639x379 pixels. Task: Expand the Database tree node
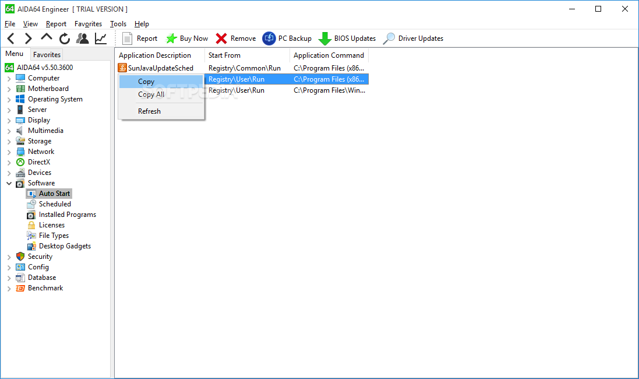(x=9, y=278)
